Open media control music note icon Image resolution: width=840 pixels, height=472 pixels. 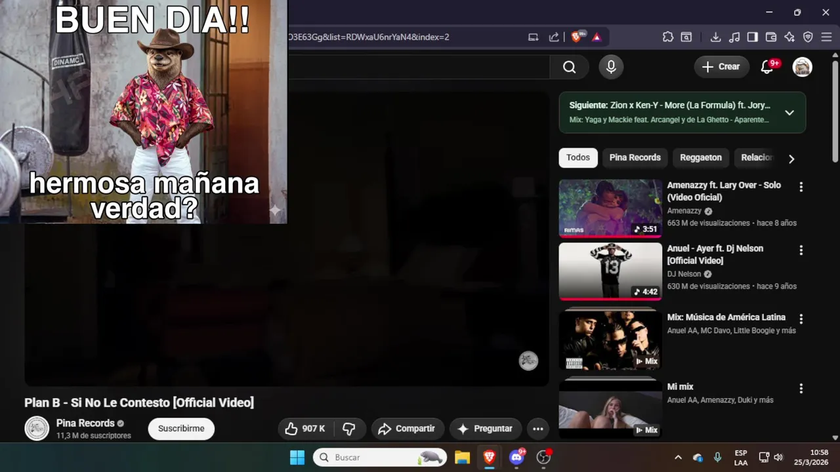[x=734, y=37]
